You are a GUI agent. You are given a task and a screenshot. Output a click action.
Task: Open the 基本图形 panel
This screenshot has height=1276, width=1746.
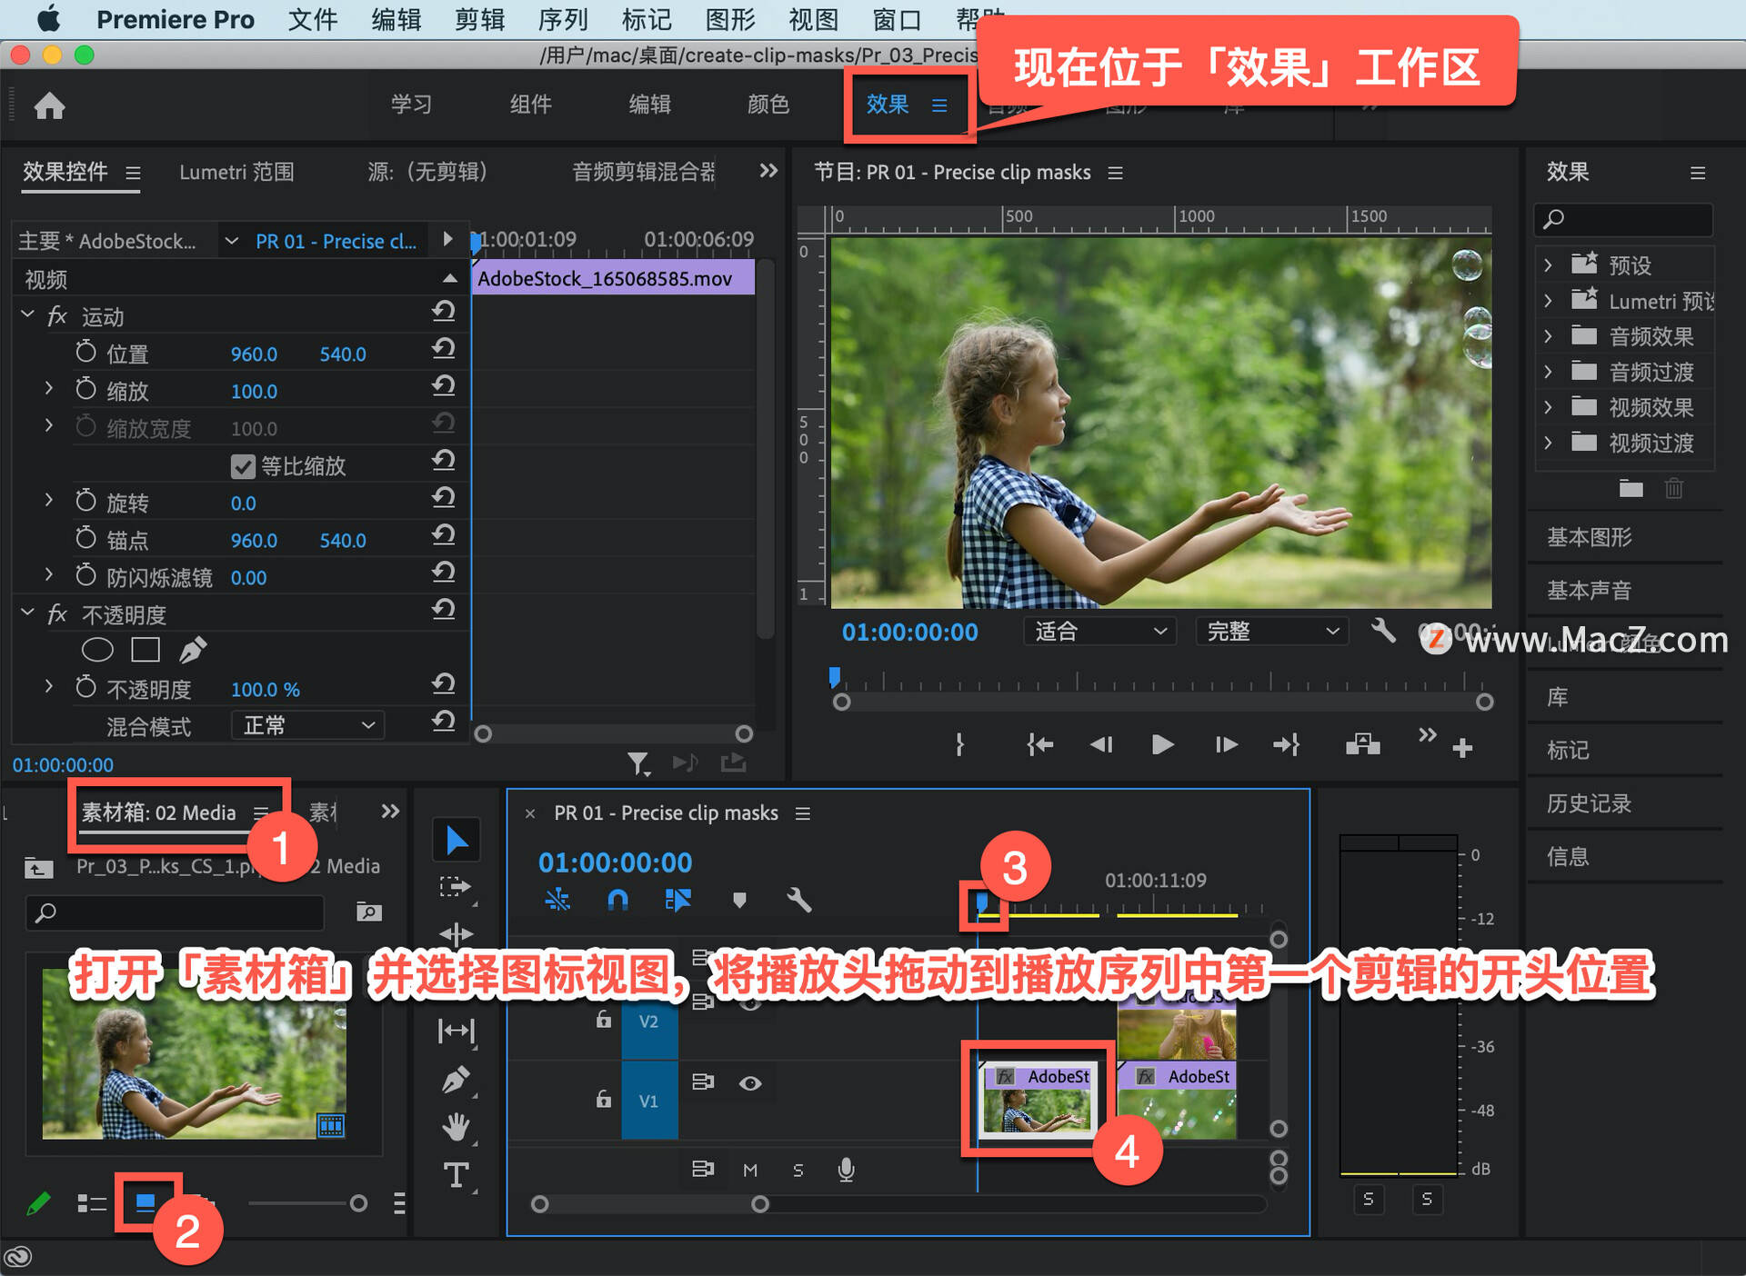1590,537
